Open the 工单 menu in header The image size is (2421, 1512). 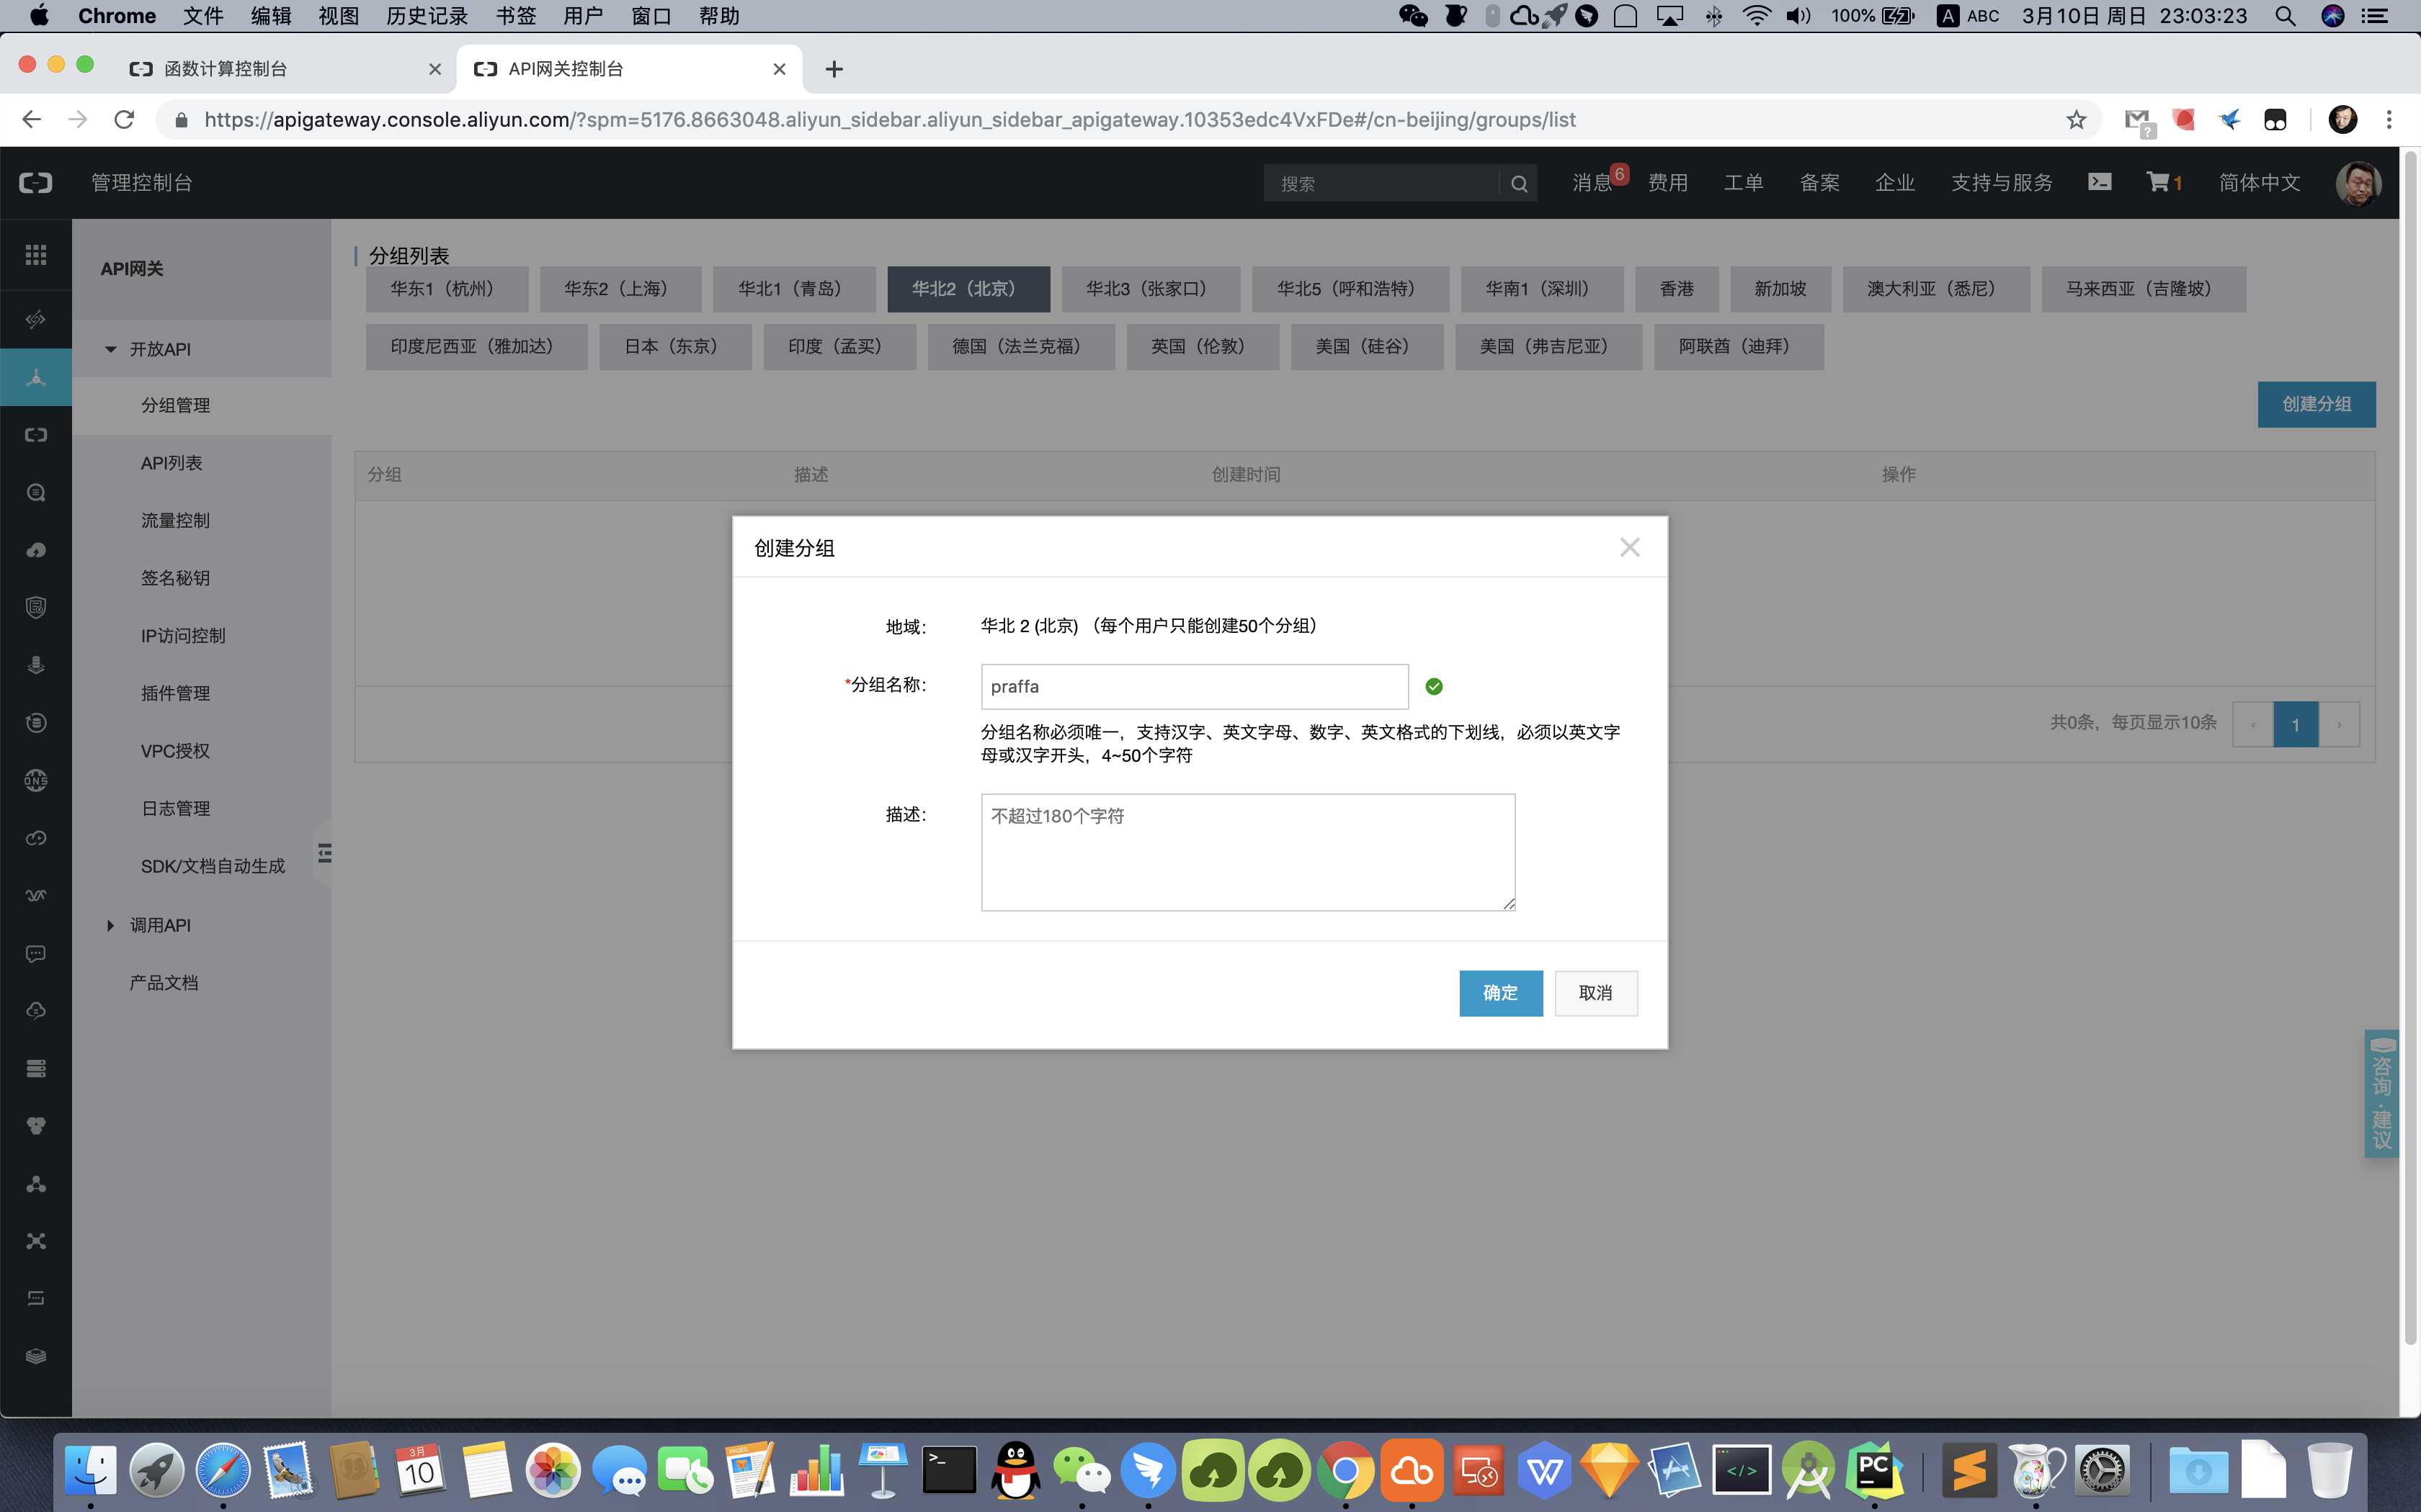pyautogui.click(x=1743, y=183)
